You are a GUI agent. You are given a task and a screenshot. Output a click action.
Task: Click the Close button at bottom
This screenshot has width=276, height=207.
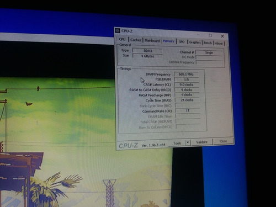[223, 141]
